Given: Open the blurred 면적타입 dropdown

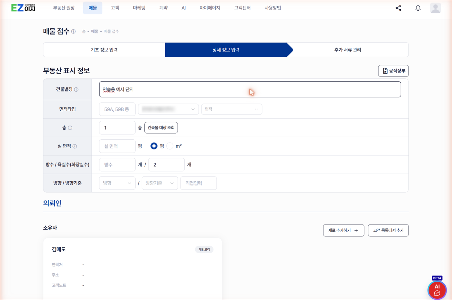Looking at the screenshot, I should tap(168, 109).
